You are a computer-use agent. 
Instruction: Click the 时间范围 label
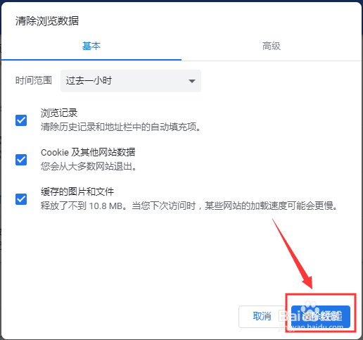34,80
